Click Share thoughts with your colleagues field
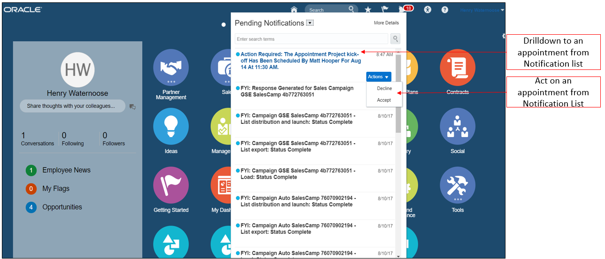This screenshot has height=259, width=605. [72, 106]
